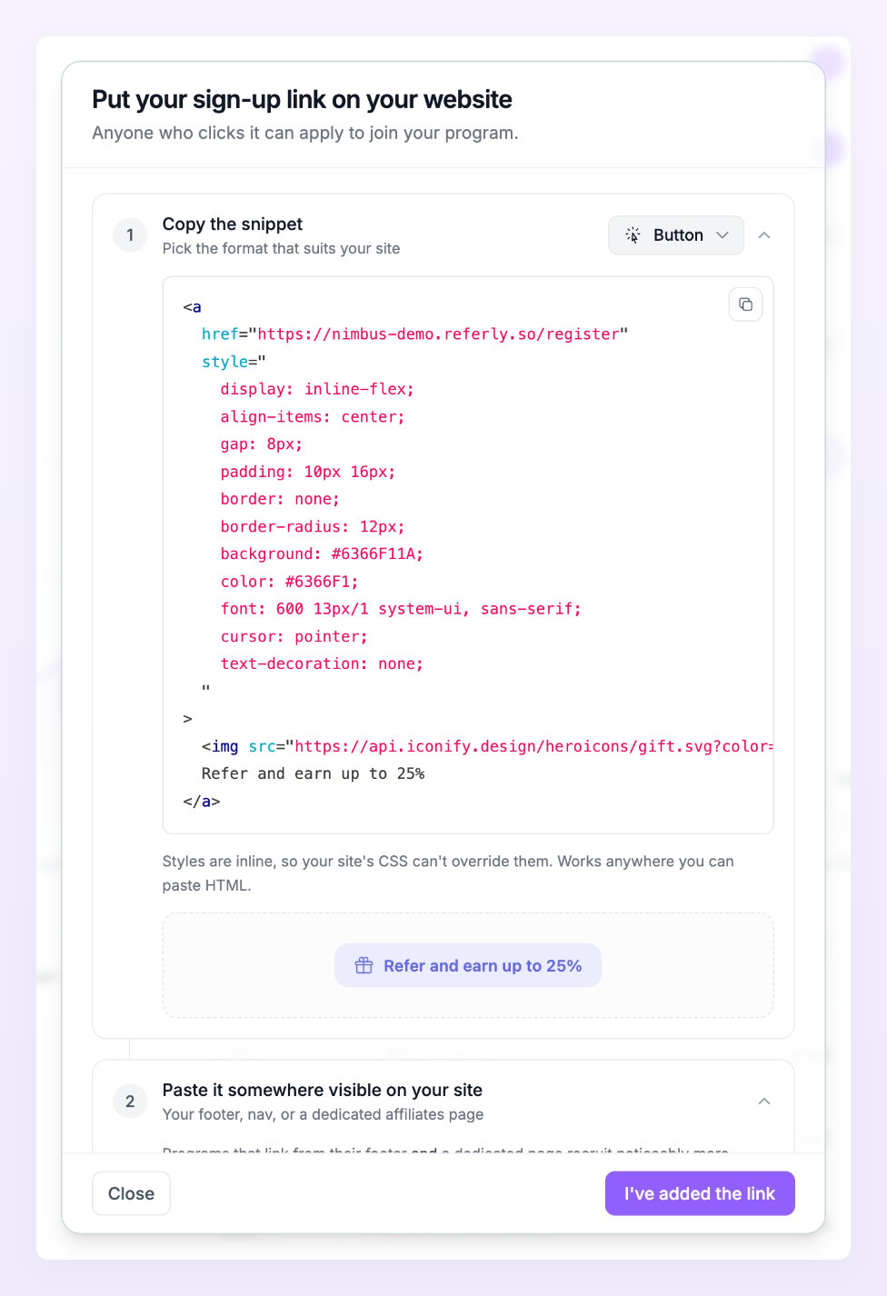This screenshot has width=887, height=1296.
Task: Confirm with I've added the link
Action: tap(700, 1193)
